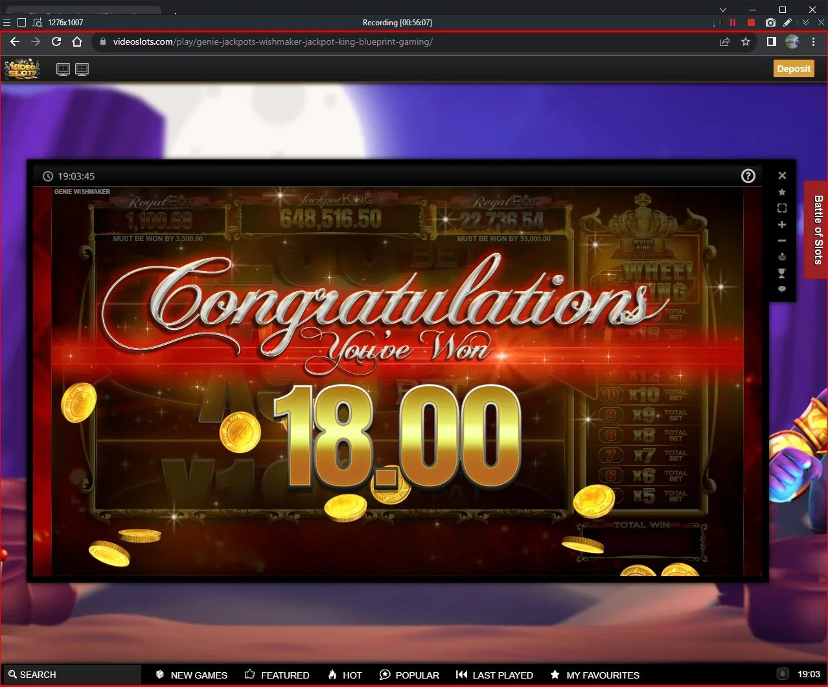828x687 pixels.
Task: Take a screenshot with the camera icon
Action: click(770, 22)
